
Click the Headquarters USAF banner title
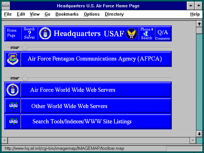[89, 33]
